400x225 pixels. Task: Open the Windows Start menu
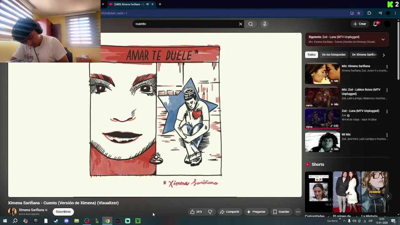(x=5, y=221)
